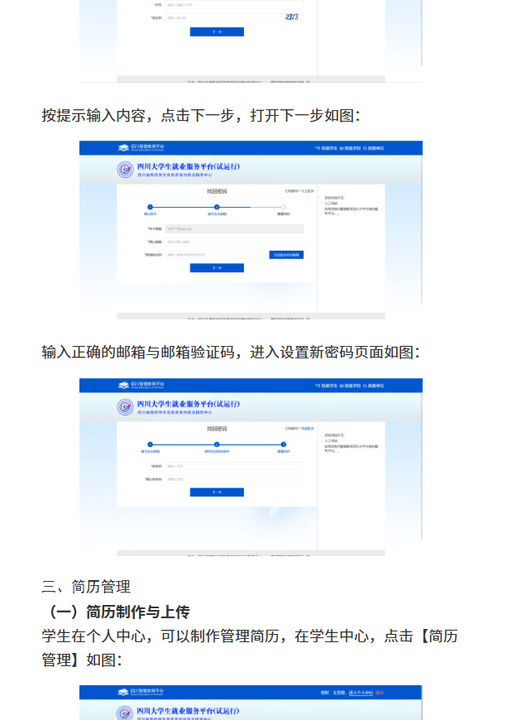Click the completed blue step 3 circle
The height and width of the screenshot is (720, 507).
coord(284,444)
